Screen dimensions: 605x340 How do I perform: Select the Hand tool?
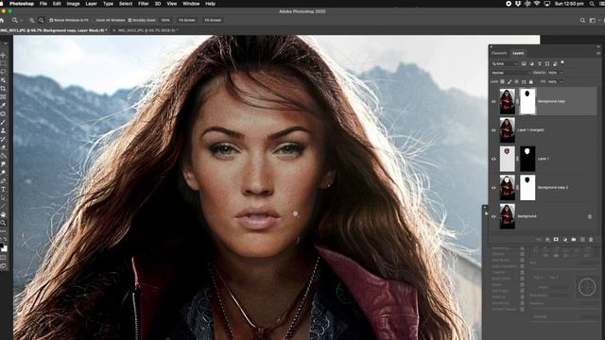coord(3,214)
